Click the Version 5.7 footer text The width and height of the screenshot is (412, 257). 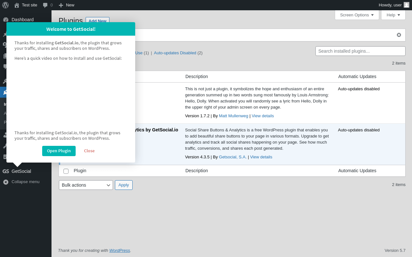pos(395,251)
